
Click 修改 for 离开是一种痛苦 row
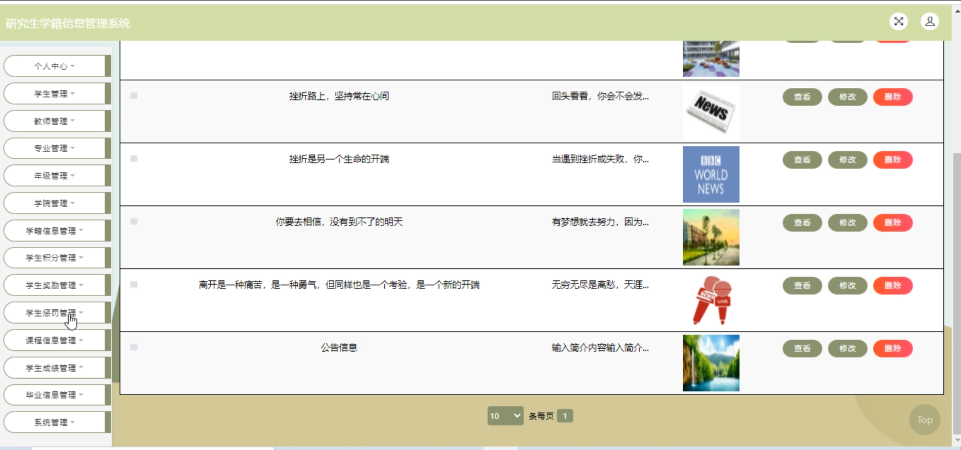tap(847, 285)
